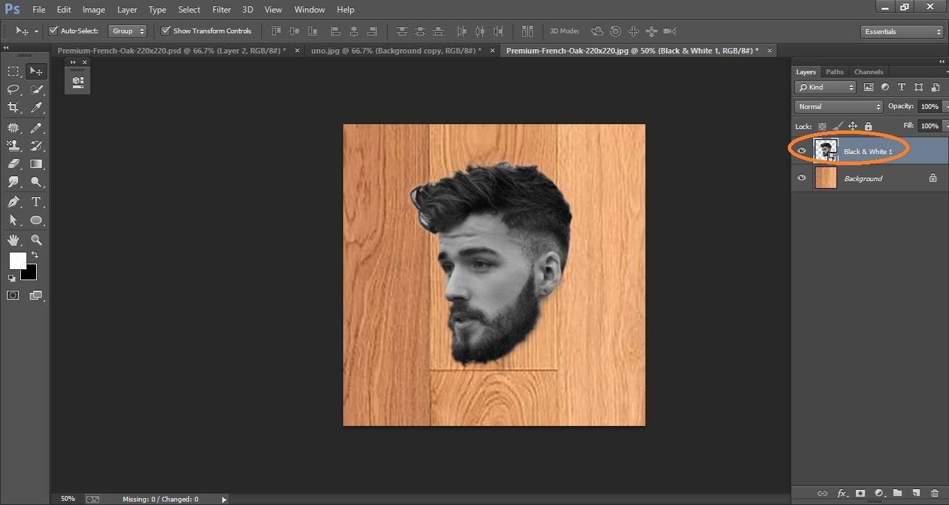Screen dimensions: 949x505
Task: Open the Auto-Select Group dropdown
Action: coord(127,31)
